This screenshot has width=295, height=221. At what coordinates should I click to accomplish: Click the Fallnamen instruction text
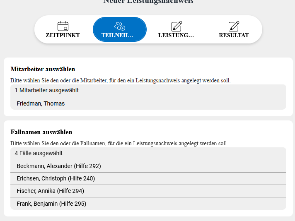point(119,143)
